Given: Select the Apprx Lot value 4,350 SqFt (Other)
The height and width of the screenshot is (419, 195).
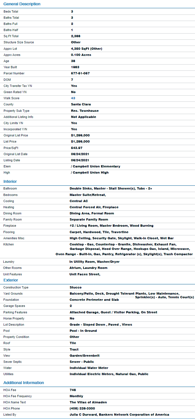Looking at the screenshot, I should pos(87,49).
